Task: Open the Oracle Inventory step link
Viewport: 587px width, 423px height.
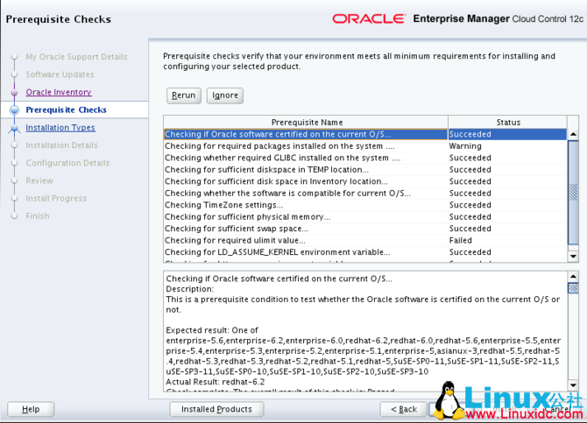Action: coord(59,92)
